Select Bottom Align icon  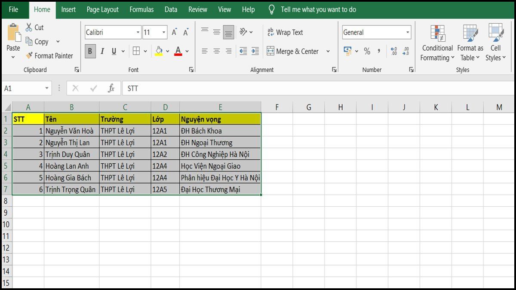pos(229,32)
